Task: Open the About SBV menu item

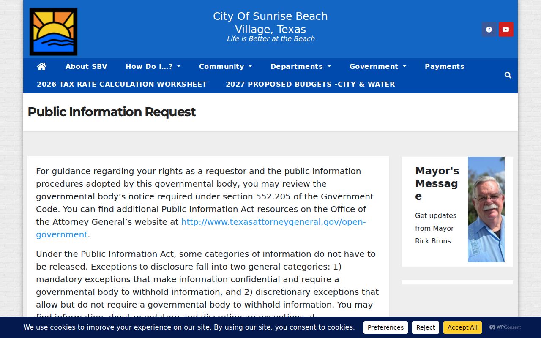Action: [x=86, y=66]
